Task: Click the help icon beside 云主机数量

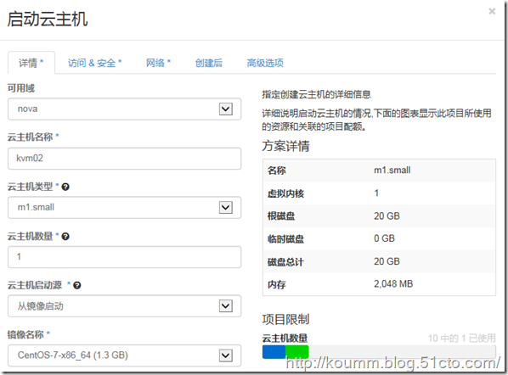Action: [x=65, y=237]
